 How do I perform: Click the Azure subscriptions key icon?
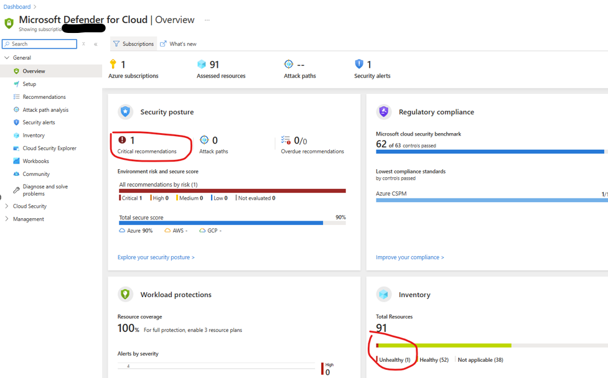[113, 64]
